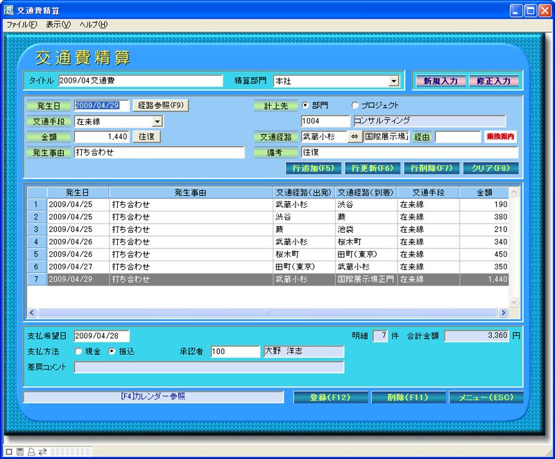Click 削除(F11) button
This screenshot has height=459, width=555.
408,397
